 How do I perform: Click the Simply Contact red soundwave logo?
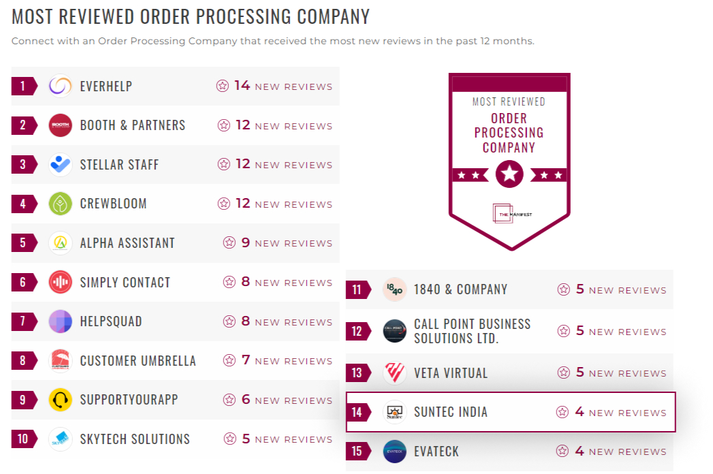(x=61, y=282)
